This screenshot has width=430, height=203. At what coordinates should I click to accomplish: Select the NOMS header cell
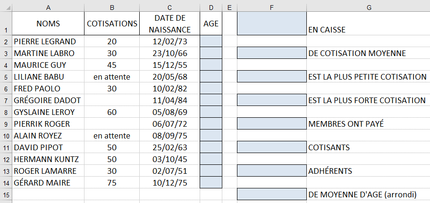pyautogui.click(x=49, y=24)
